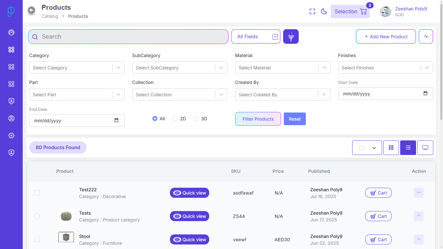Switch to list view layout
Screen dimensions: 443x249
408,148
